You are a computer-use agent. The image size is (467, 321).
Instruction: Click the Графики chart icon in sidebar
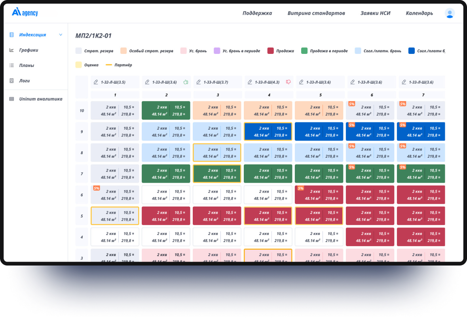(11, 50)
